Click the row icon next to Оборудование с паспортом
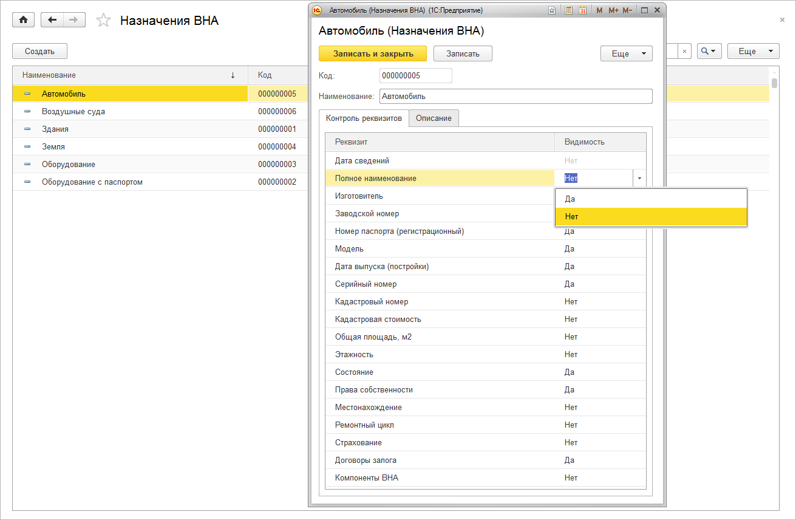The height and width of the screenshot is (520, 796). tap(27, 182)
